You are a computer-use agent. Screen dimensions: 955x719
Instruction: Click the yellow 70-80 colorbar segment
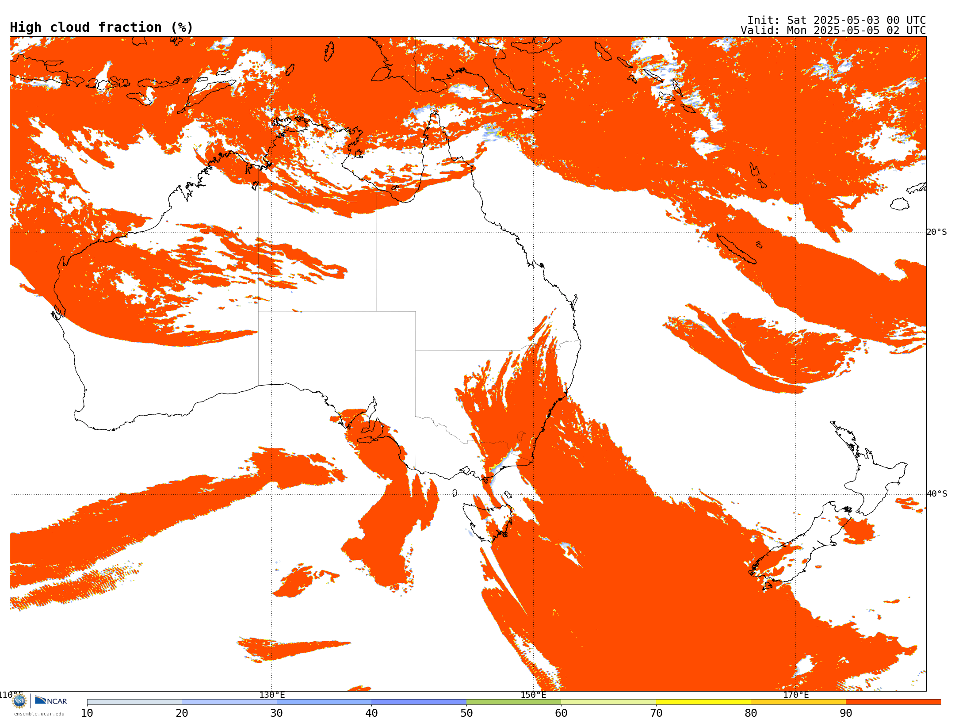pyautogui.click(x=703, y=702)
